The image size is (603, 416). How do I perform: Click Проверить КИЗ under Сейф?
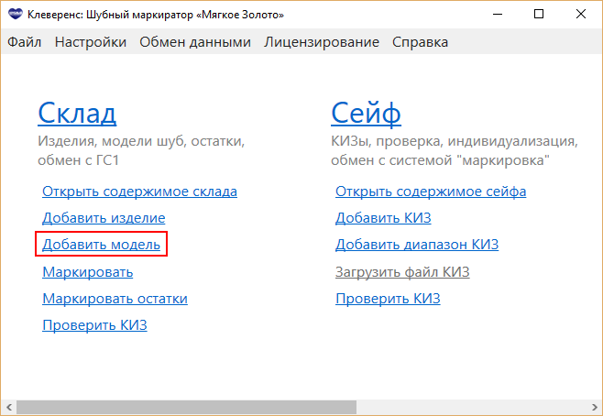coord(388,299)
